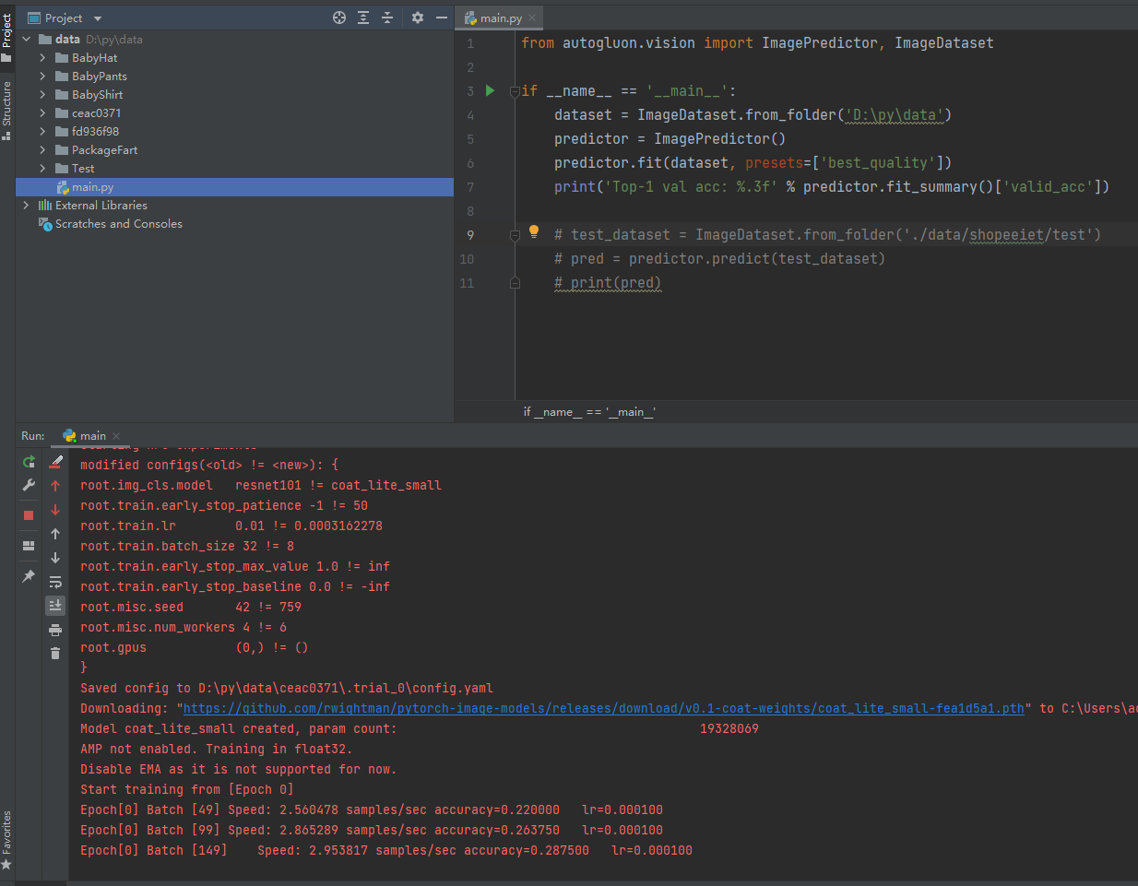Click the green run gutter arrow

491,90
